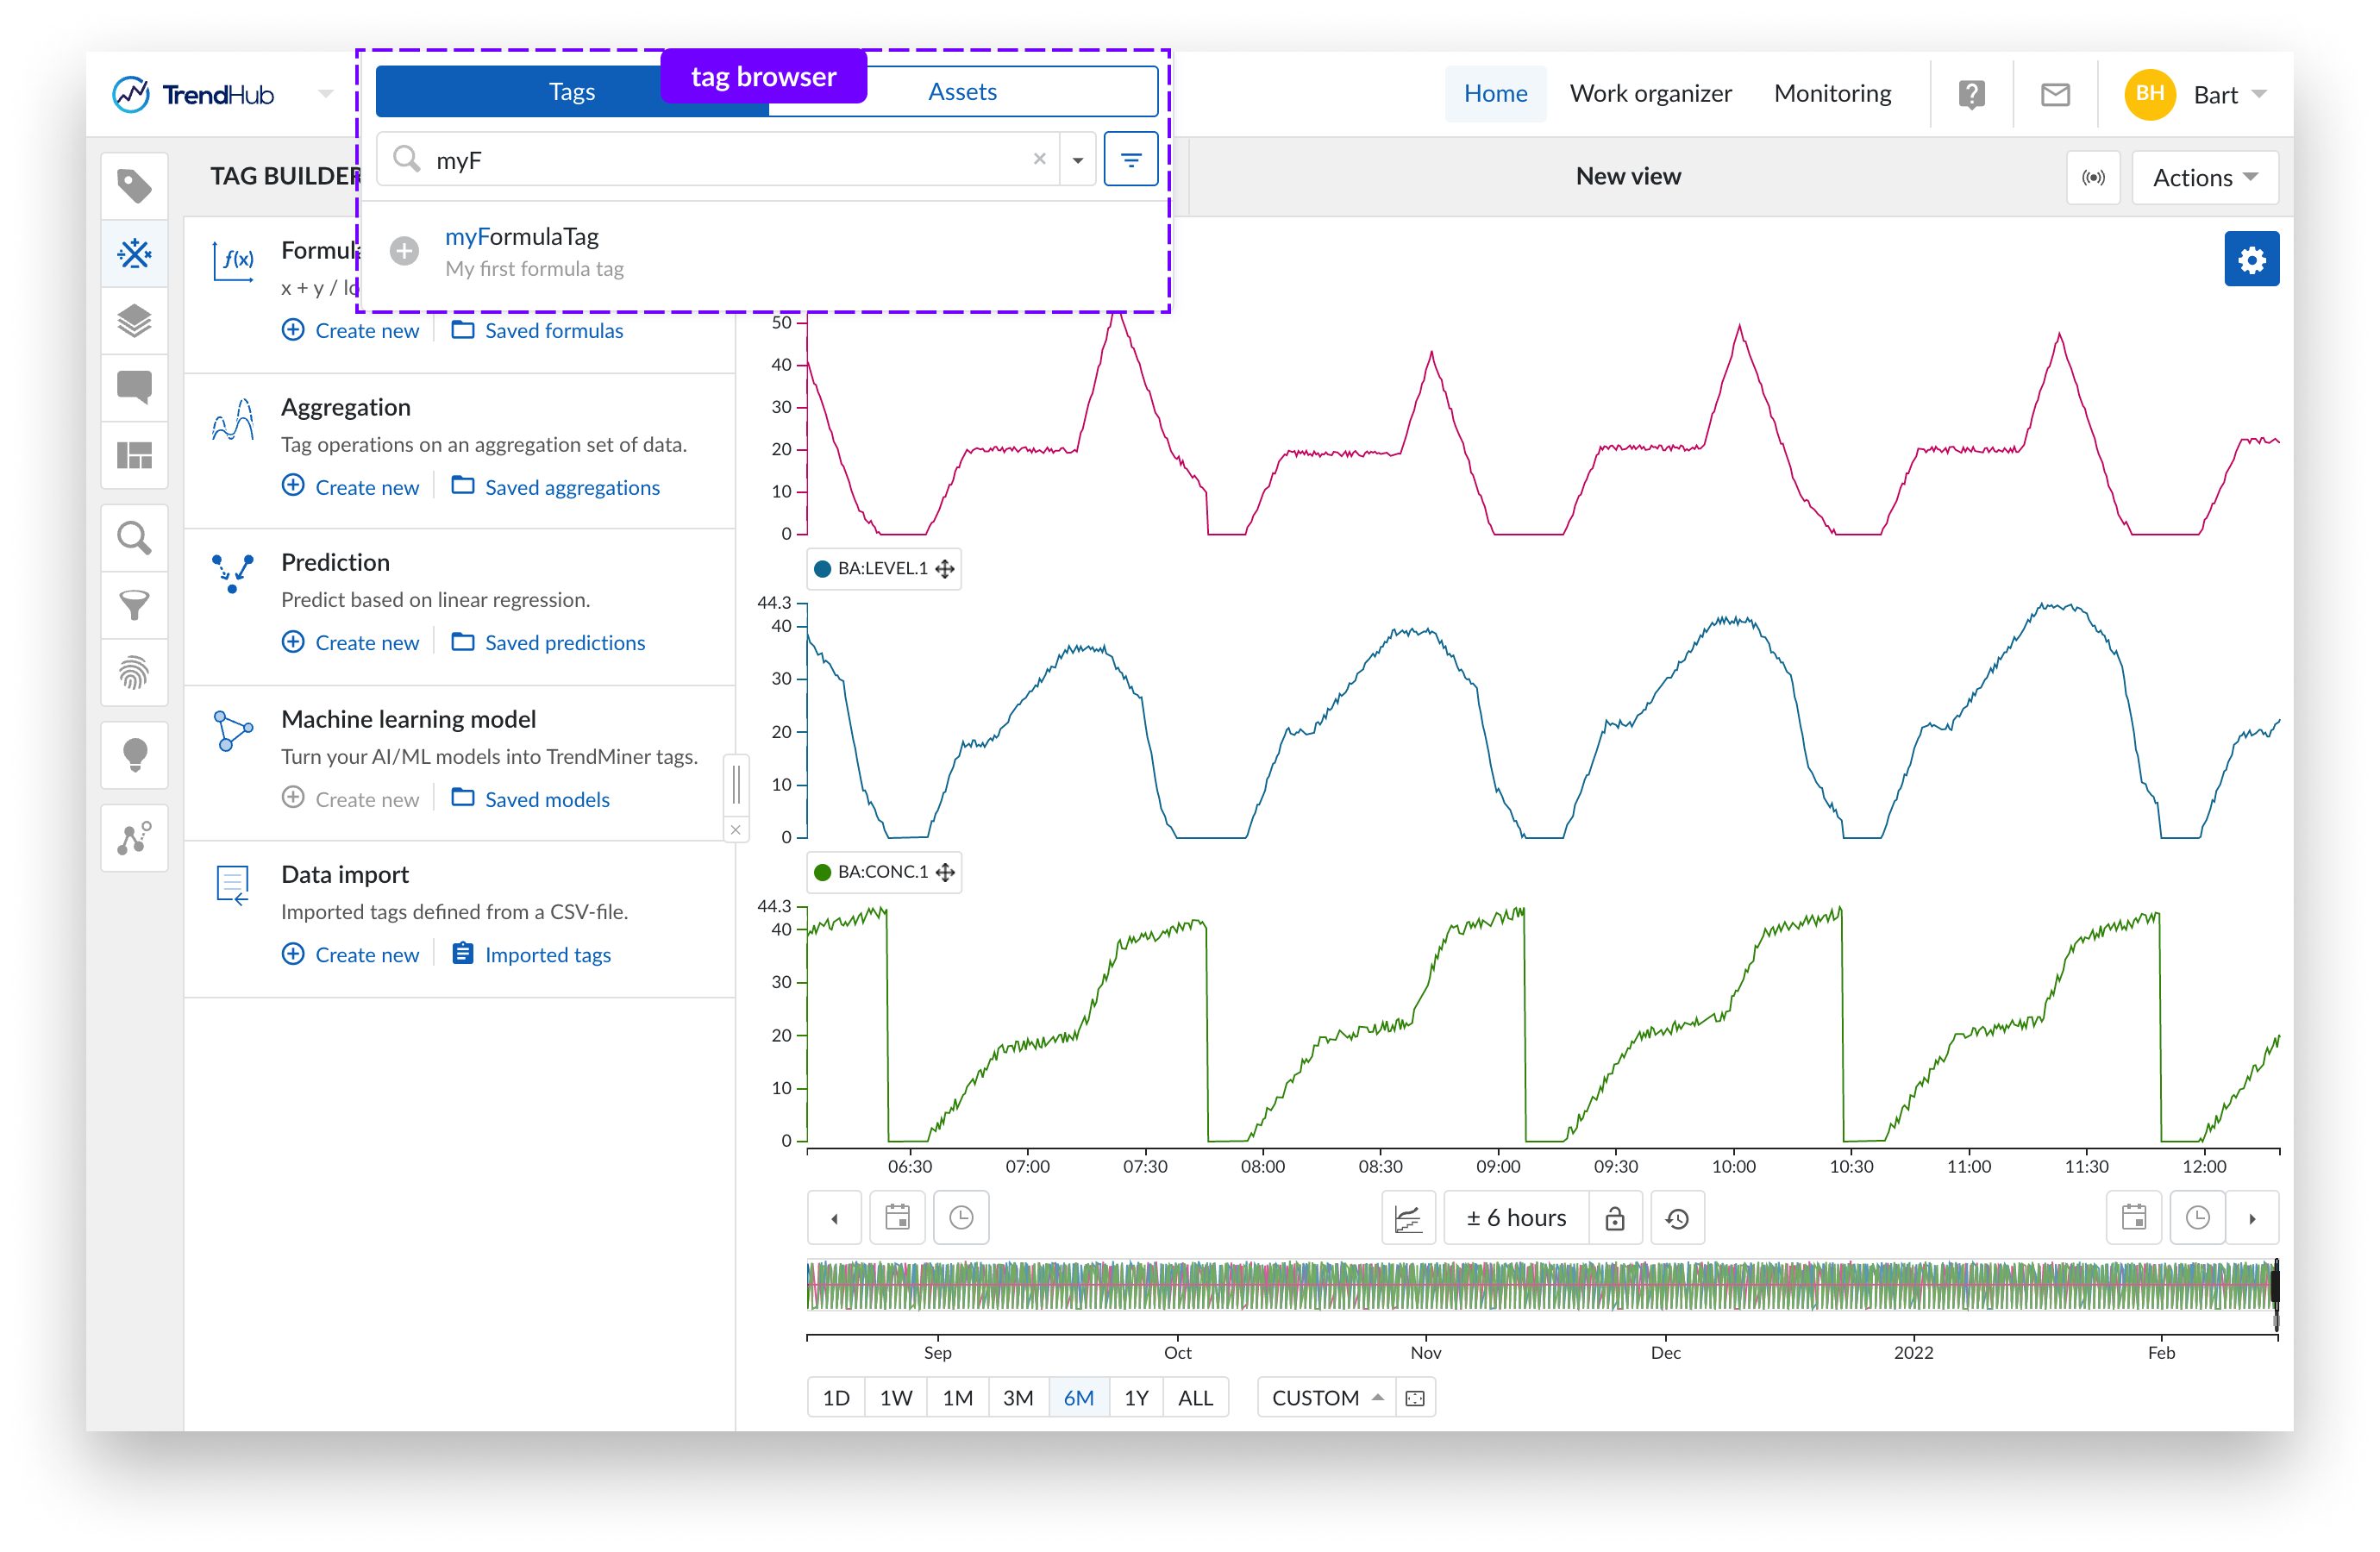Viewport: 2380px width, 1552px height.
Task: Click the tag filter icon button
Action: (x=1130, y=160)
